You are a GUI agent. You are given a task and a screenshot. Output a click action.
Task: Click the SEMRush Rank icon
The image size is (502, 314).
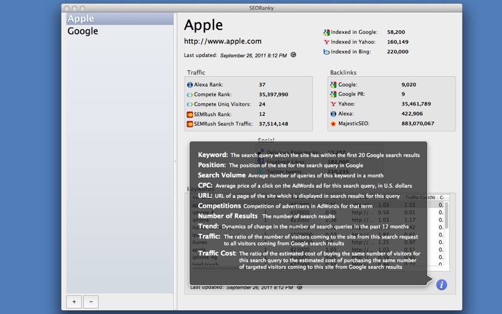coord(190,114)
